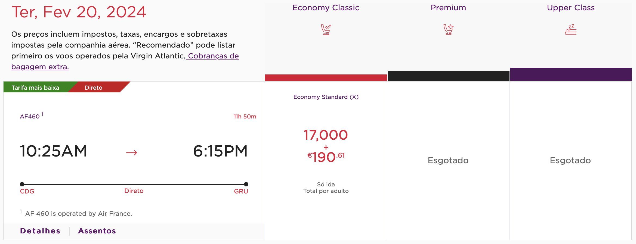Open the Detalhes tab for flight AF460
The image size is (636, 244).
pyautogui.click(x=40, y=231)
